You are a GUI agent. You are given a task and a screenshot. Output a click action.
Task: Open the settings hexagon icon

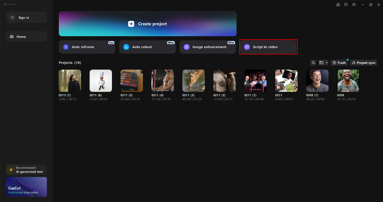click(x=354, y=4)
